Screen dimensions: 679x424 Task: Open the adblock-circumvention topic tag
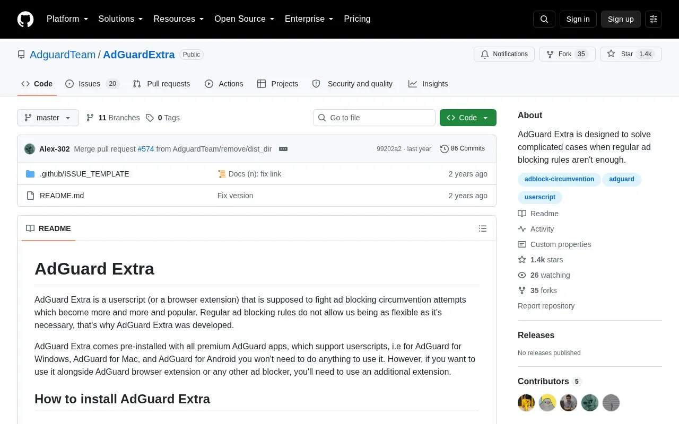click(x=559, y=179)
